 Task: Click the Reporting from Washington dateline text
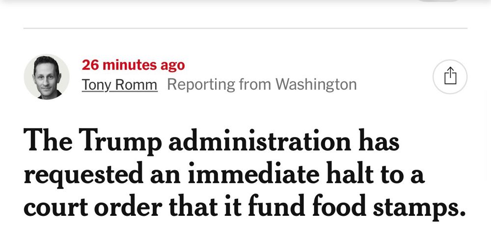point(262,84)
